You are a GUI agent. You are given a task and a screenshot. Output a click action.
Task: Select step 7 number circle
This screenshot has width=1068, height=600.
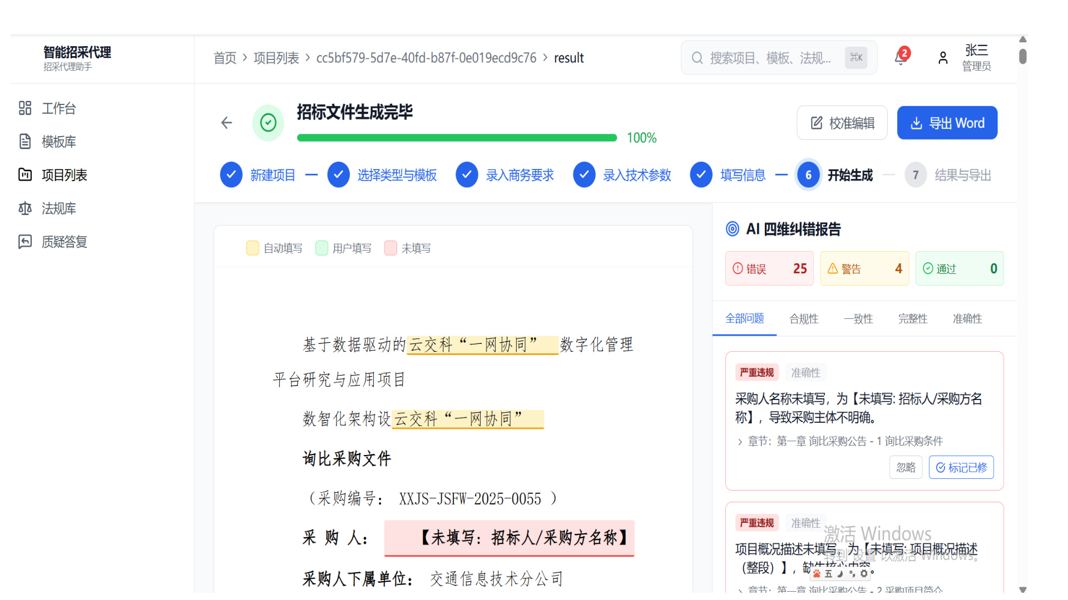[x=916, y=175]
